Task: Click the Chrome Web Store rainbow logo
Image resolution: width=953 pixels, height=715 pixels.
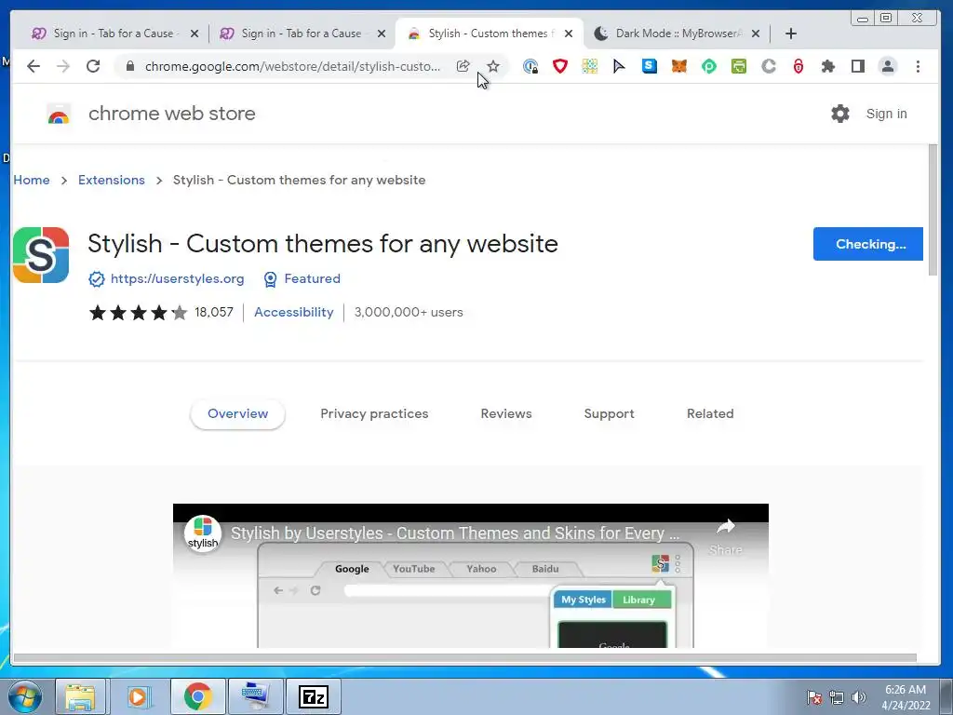Action: pyautogui.click(x=59, y=114)
